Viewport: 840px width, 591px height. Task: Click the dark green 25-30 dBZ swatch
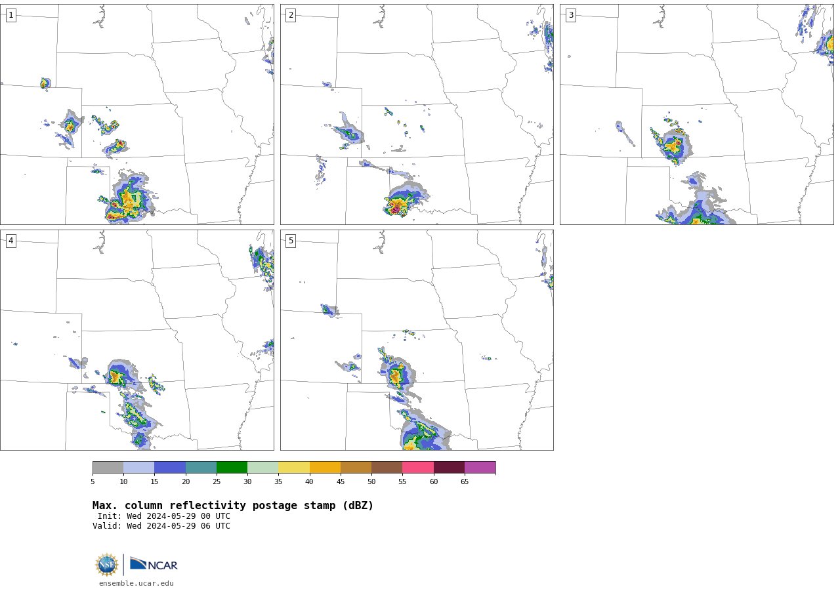232,468
